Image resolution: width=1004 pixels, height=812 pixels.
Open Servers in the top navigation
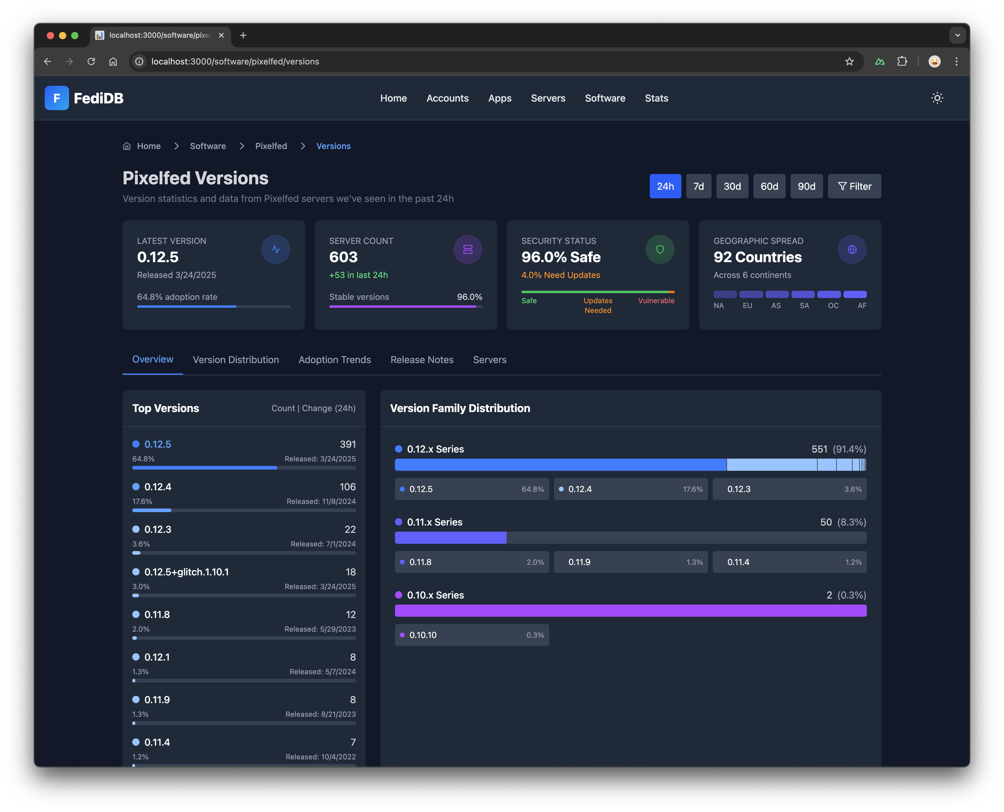point(548,98)
